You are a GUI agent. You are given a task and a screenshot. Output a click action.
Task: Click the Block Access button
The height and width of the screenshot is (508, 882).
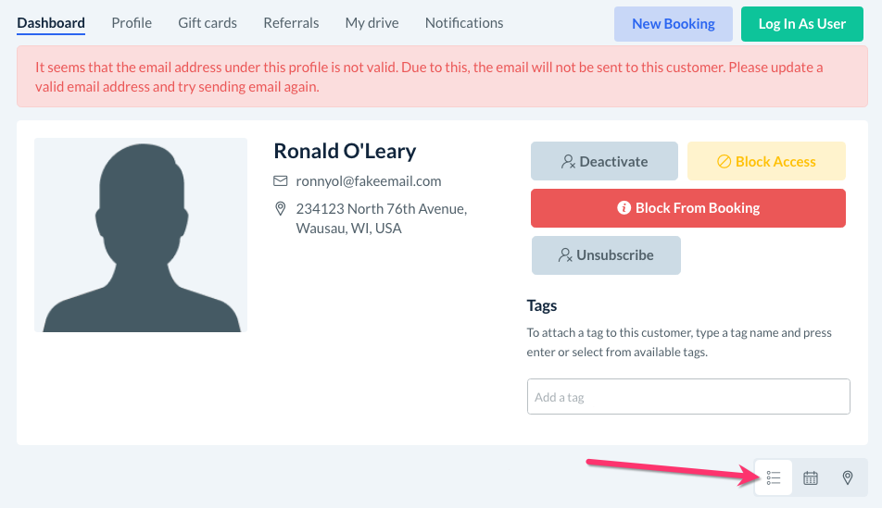(766, 161)
